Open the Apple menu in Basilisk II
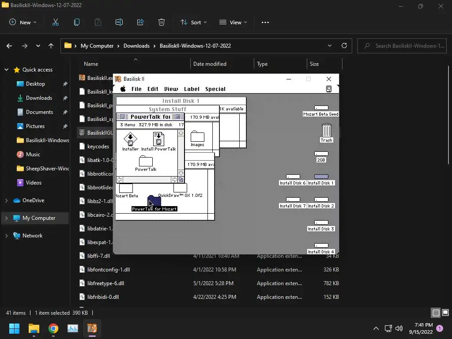The width and height of the screenshot is (452, 339). coord(123,89)
